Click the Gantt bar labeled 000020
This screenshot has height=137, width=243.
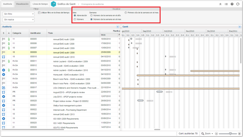point(140,100)
